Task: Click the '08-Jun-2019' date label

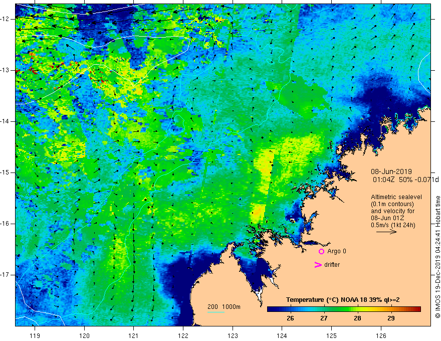Action: pyautogui.click(x=391, y=172)
